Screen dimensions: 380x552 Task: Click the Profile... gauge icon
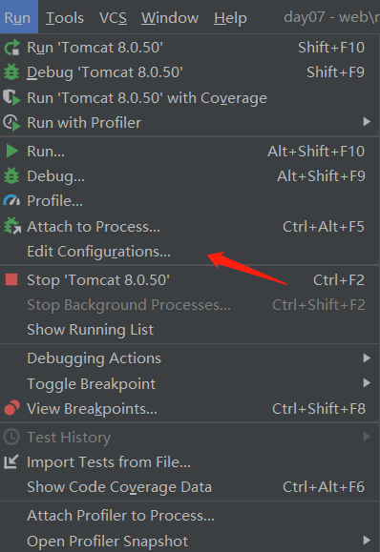[x=11, y=200]
